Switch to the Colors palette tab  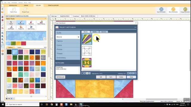[19, 48]
